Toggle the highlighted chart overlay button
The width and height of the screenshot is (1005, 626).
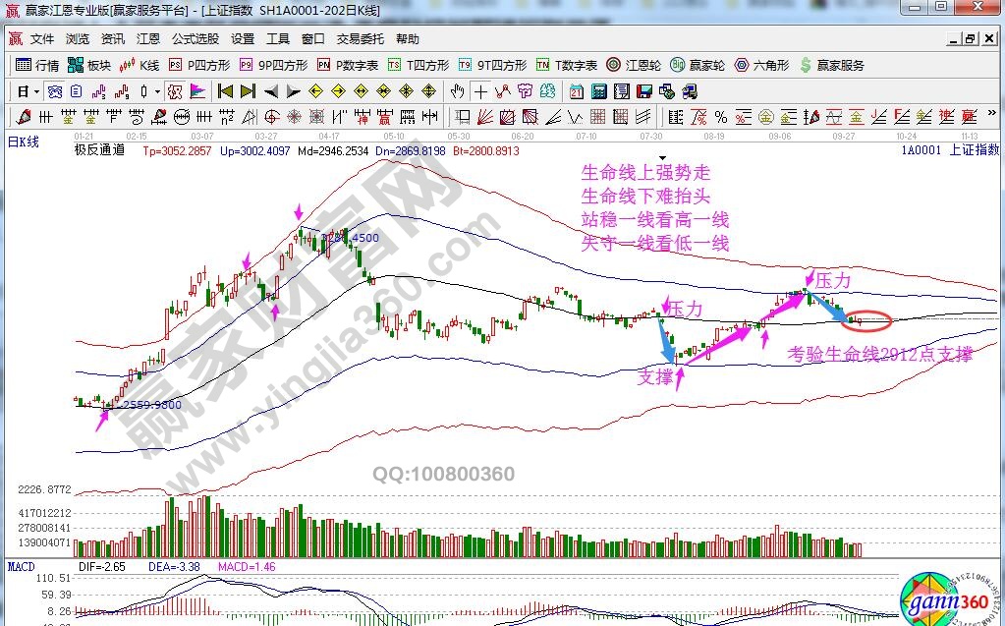point(175,91)
